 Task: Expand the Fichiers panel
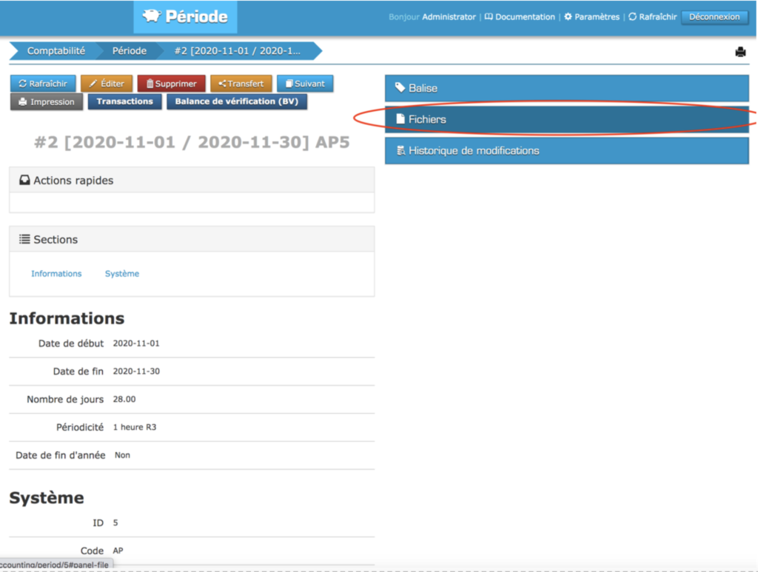click(566, 119)
